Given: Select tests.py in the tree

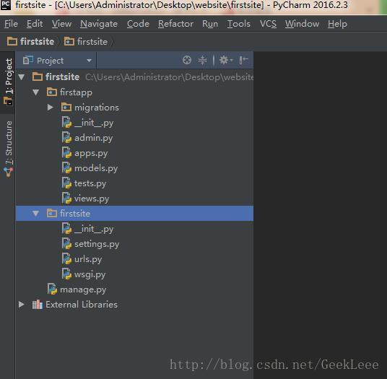Looking at the screenshot, I should (x=134, y=183).
